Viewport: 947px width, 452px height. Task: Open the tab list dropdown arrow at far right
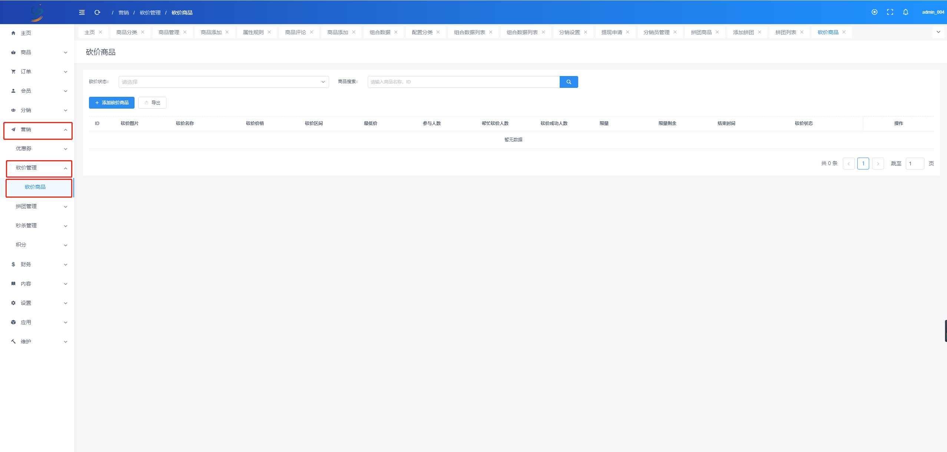pos(938,32)
